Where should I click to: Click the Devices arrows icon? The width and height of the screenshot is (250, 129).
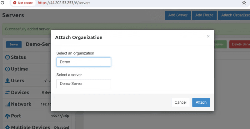7,92
